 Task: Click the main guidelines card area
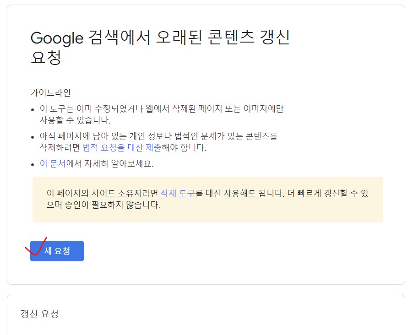point(206,137)
